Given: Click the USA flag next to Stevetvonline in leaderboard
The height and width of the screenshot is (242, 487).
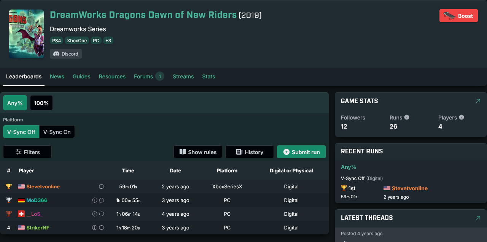Looking at the screenshot, I should point(21,186).
